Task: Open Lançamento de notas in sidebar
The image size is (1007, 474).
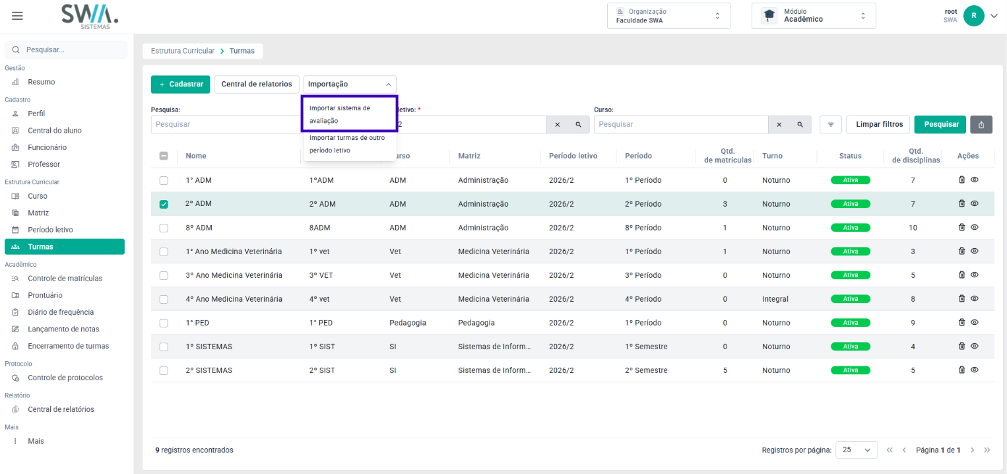Action: [64, 329]
